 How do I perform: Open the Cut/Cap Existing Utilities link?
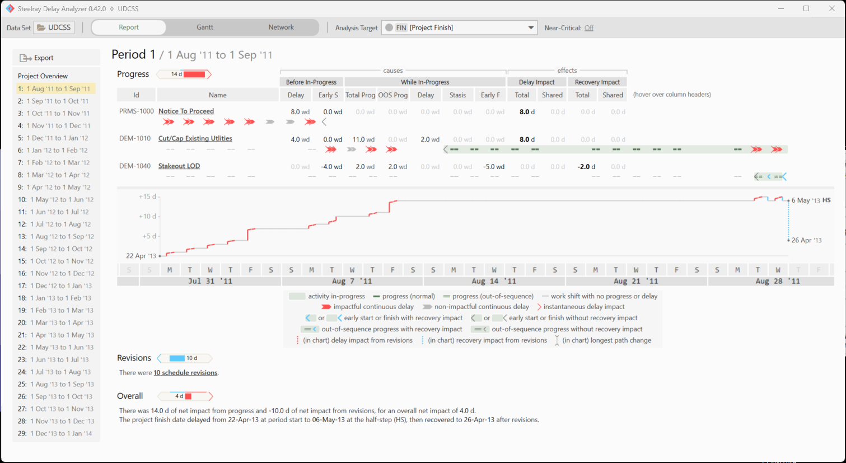tap(195, 138)
